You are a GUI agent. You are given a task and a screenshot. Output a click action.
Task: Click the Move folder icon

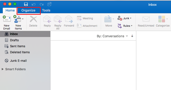(x=108, y=19)
